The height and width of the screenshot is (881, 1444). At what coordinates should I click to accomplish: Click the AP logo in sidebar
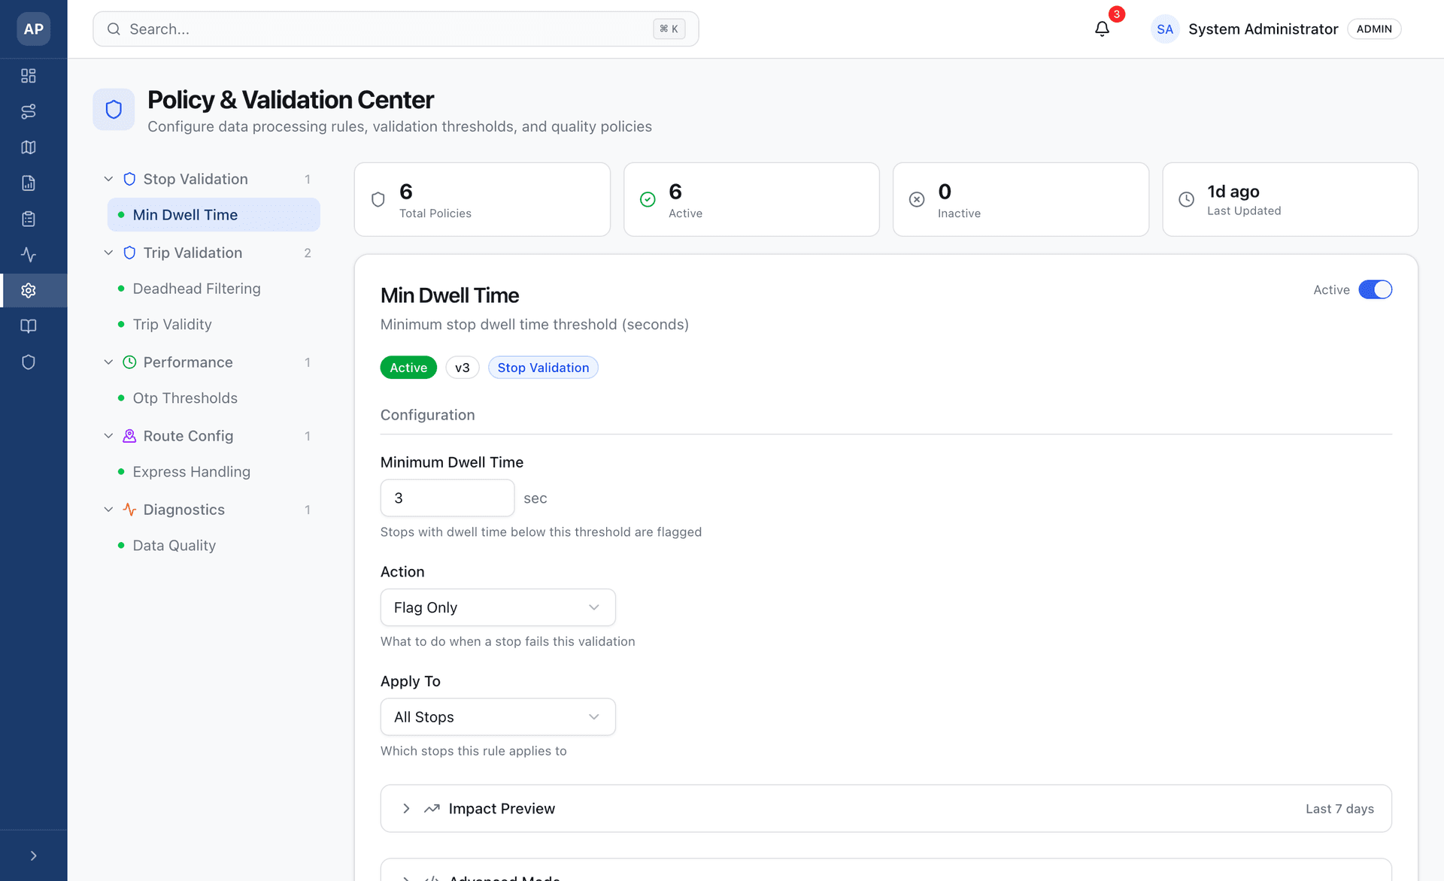[x=33, y=29]
